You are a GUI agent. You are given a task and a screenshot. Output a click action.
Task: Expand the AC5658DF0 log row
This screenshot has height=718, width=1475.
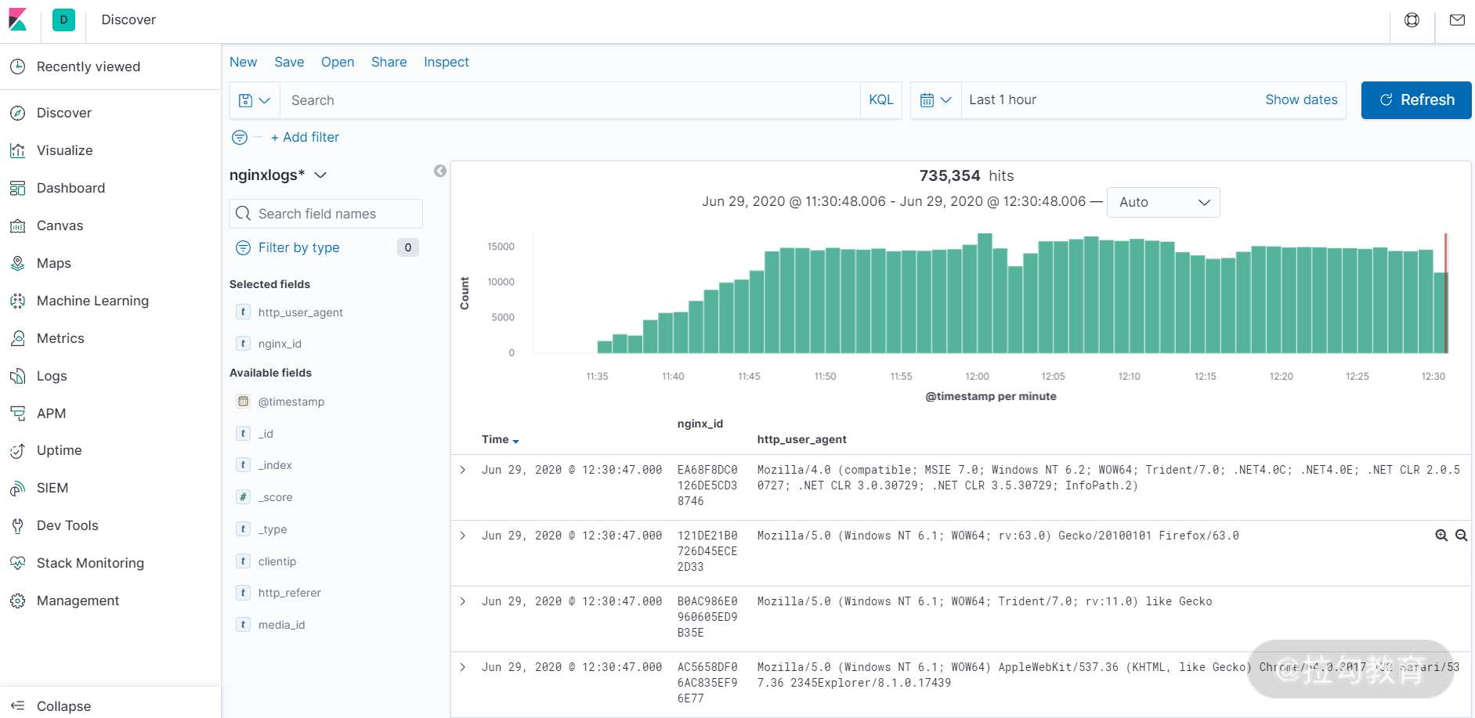click(x=463, y=667)
